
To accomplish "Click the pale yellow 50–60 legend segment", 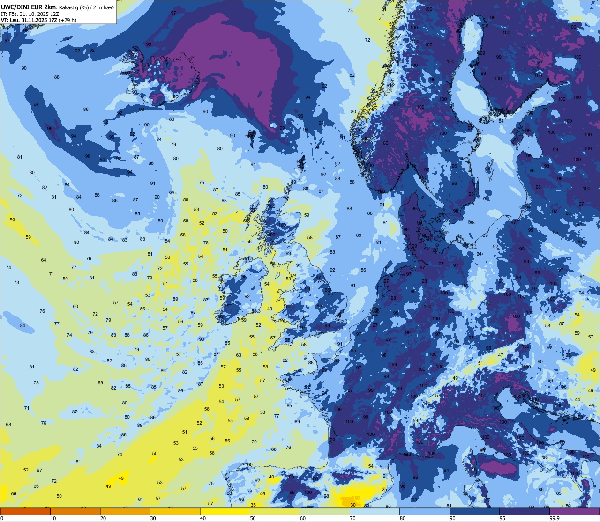I will pos(275,512).
